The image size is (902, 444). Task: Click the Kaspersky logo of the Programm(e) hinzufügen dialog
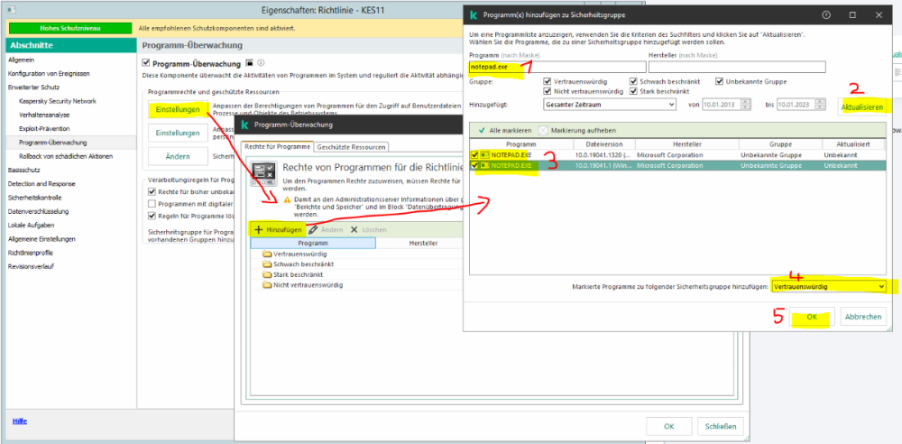[474, 15]
